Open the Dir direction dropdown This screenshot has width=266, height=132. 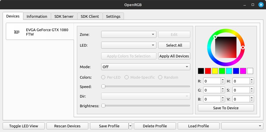click(x=146, y=96)
